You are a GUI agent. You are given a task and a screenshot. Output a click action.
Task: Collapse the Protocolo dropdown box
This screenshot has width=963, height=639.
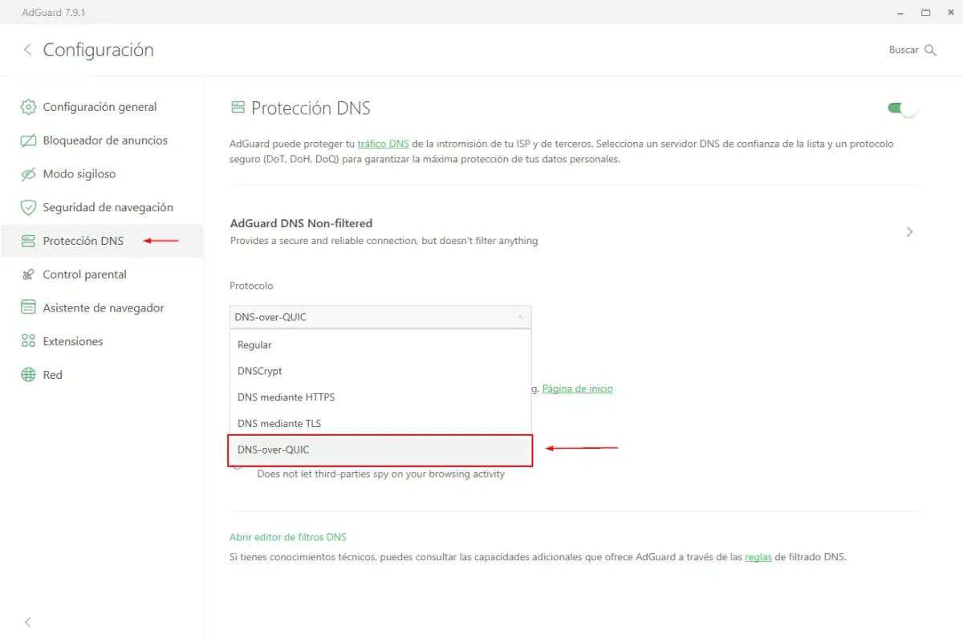(x=380, y=317)
